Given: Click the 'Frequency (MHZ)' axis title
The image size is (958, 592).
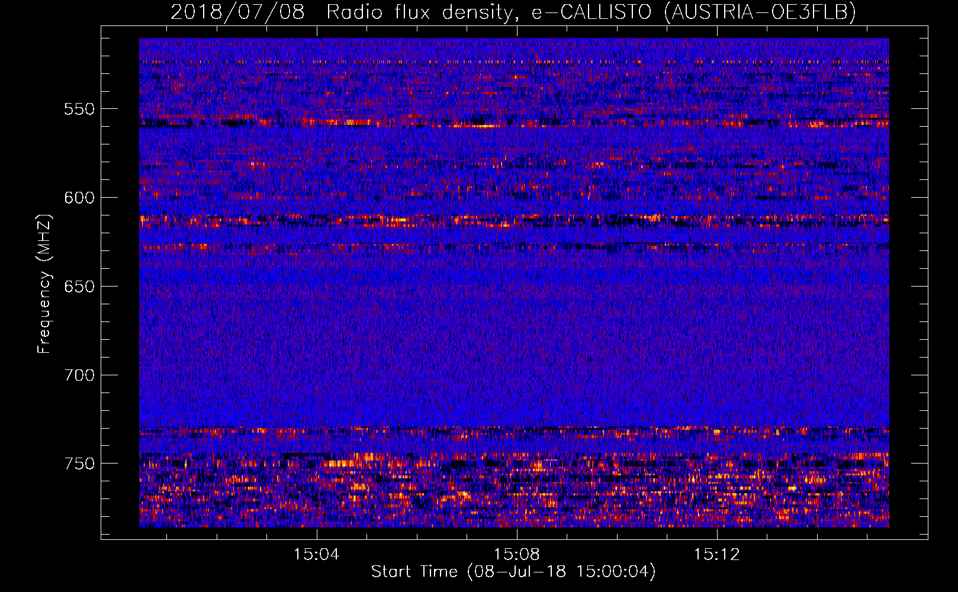Looking at the screenshot, I should pos(45,284).
